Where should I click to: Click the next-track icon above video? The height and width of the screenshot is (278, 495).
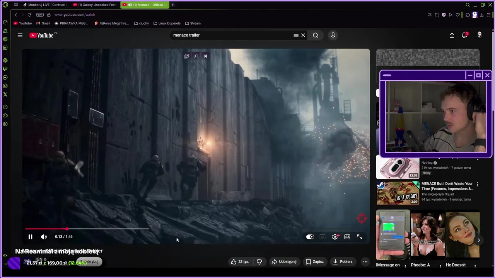[x=205, y=56]
